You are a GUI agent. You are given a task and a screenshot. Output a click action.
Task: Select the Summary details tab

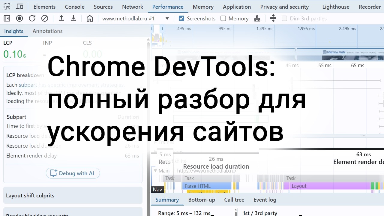[x=167, y=199]
